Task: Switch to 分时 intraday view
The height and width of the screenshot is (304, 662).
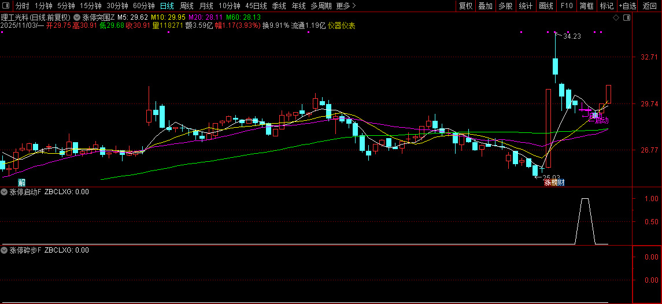Action: (23, 6)
